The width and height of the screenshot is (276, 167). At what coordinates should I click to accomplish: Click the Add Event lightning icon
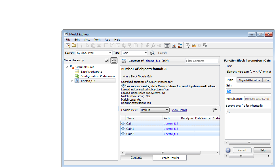pos(142,46)
